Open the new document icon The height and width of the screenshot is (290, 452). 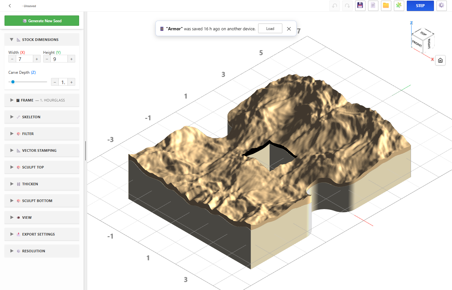(x=373, y=6)
